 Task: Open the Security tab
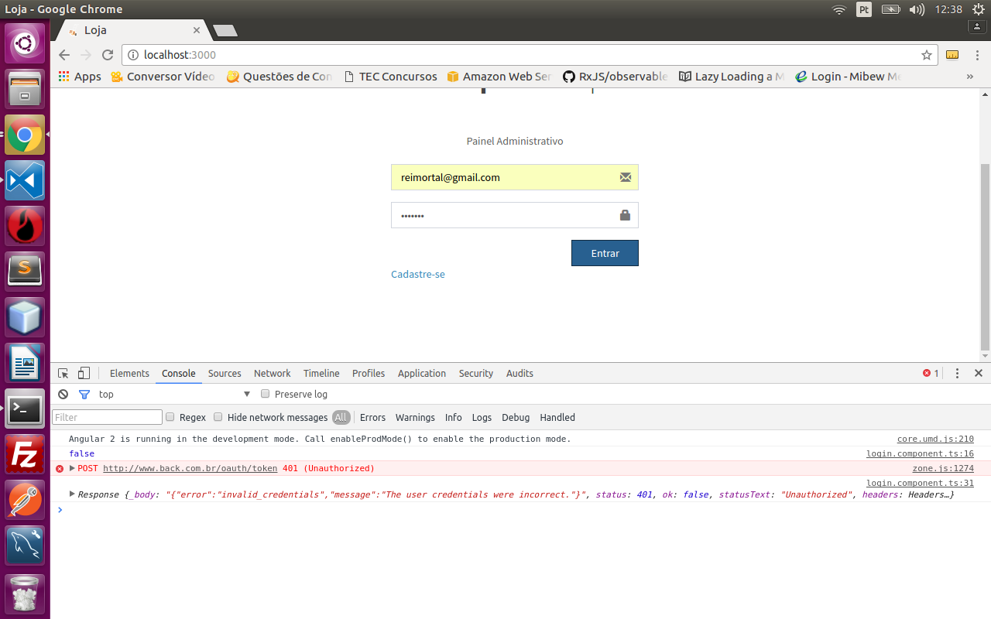coord(475,373)
